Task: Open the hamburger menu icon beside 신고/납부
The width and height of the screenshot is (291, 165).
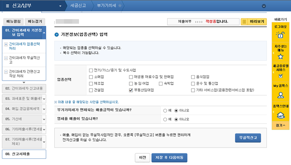Action: click(7, 6)
